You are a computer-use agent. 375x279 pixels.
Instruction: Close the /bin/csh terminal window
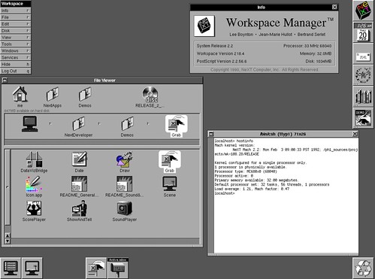(x=355, y=134)
